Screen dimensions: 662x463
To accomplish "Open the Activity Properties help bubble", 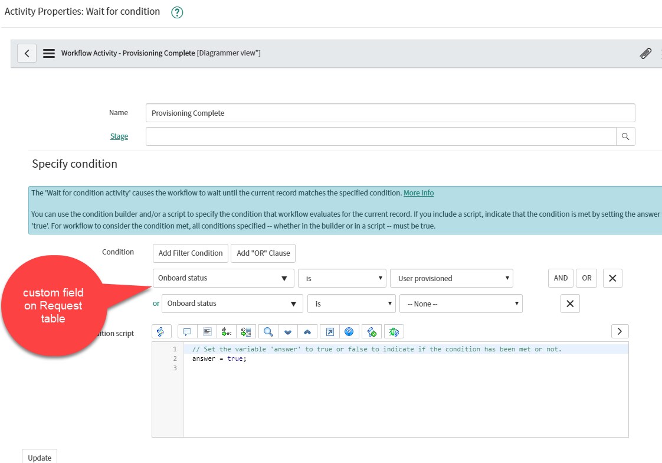I will pyautogui.click(x=176, y=11).
